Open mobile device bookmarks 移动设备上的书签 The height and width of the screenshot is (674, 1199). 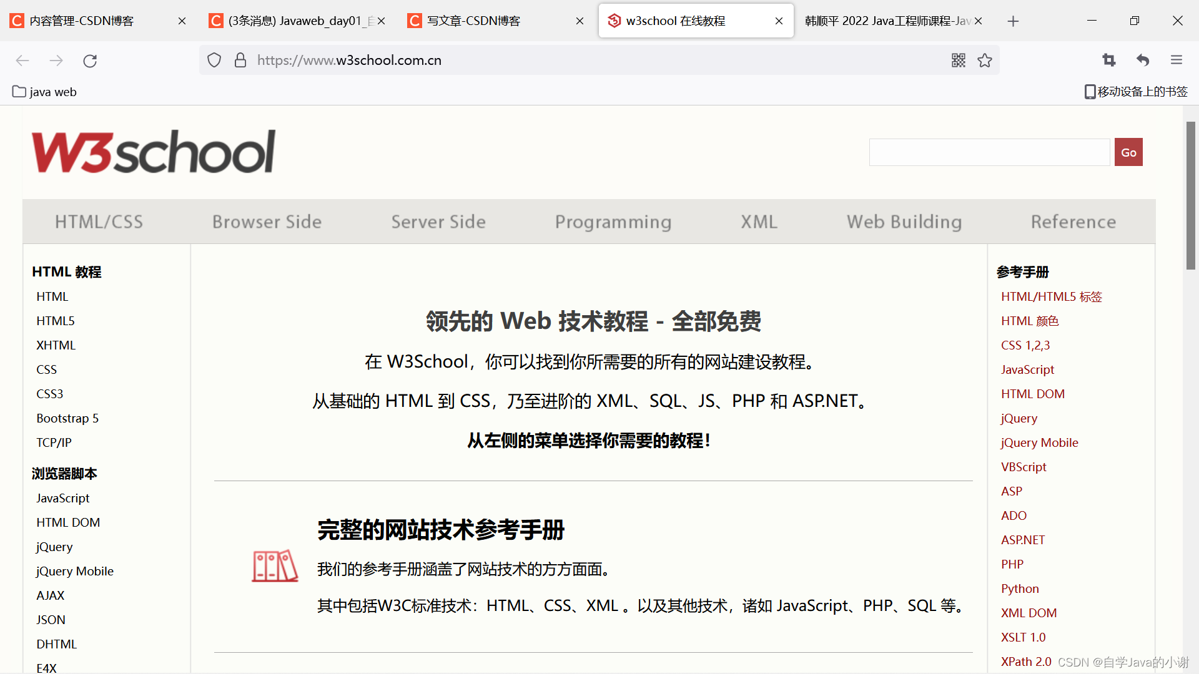pyautogui.click(x=1136, y=92)
